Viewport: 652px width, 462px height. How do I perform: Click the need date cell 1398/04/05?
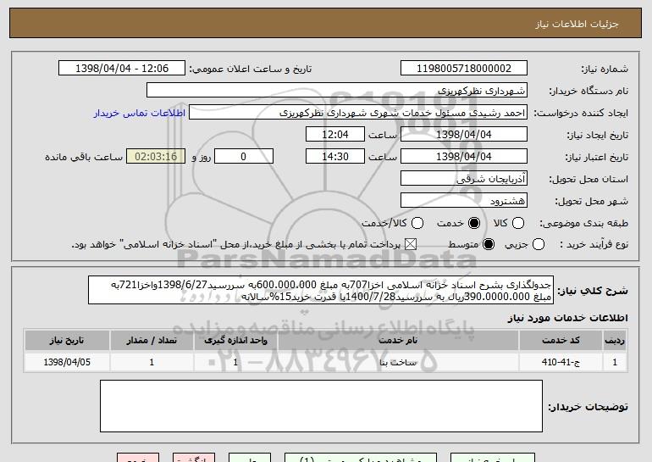pyautogui.click(x=67, y=362)
